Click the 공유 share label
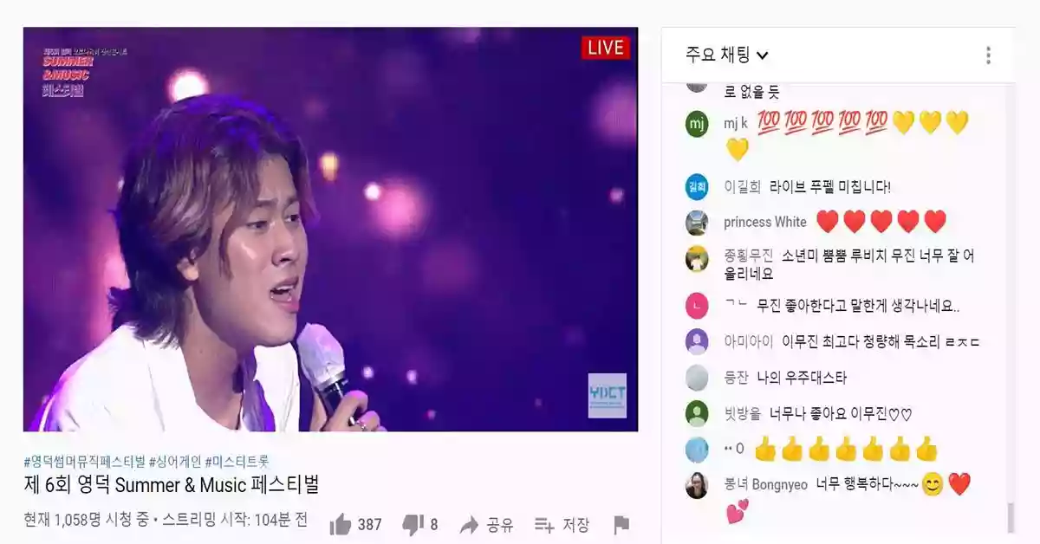The image size is (1040, 544). click(x=499, y=525)
